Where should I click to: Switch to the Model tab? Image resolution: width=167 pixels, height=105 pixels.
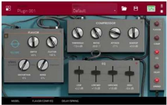(x=15, y=101)
